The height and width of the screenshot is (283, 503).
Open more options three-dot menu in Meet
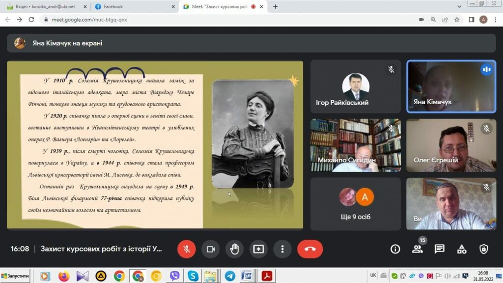(282, 249)
